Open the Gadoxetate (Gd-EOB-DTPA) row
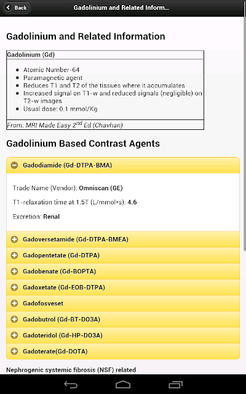The height and width of the screenshot is (394, 246). [x=123, y=287]
